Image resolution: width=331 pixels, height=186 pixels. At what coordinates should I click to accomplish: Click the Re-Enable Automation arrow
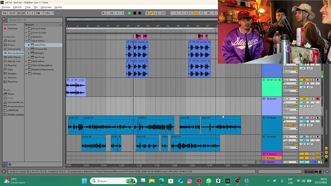tap(155, 13)
